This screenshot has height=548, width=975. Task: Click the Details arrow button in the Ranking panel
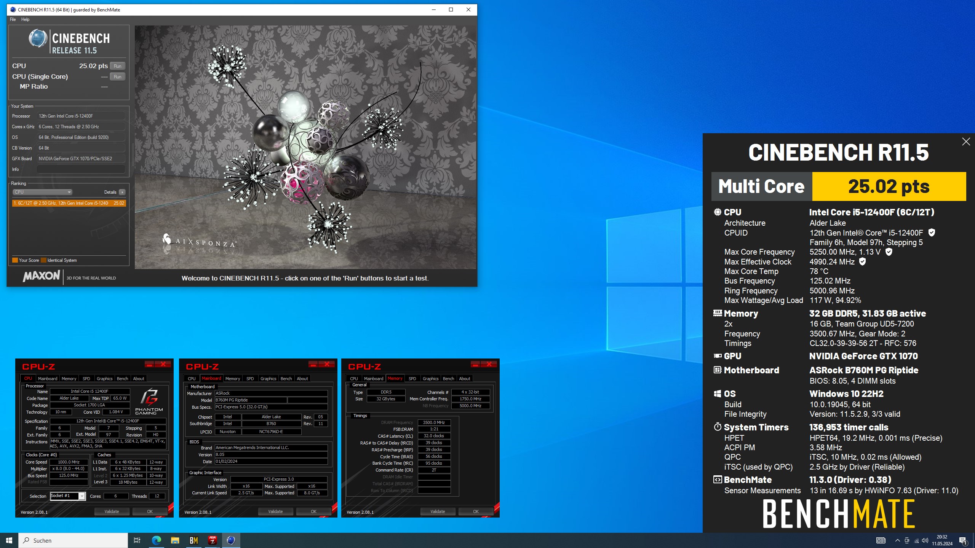point(122,192)
